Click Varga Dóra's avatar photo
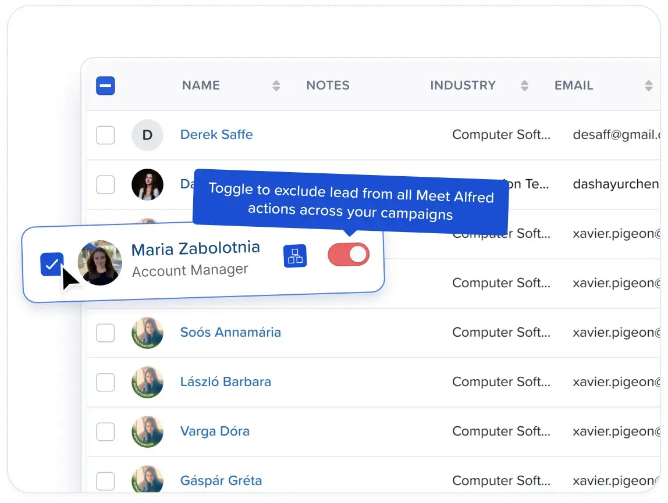This screenshot has width=668, height=503. (147, 431)
